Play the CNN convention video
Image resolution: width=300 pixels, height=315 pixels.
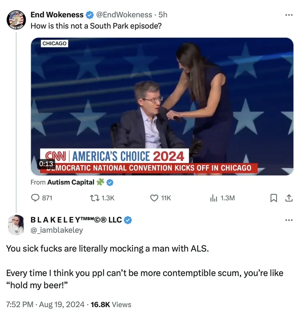pyautogui.click(x=162, y=107)
